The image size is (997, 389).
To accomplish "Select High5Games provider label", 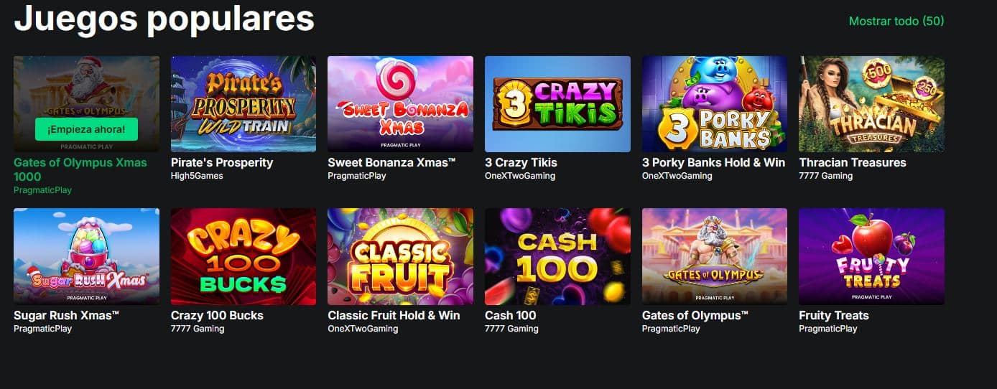I will 197,176.
